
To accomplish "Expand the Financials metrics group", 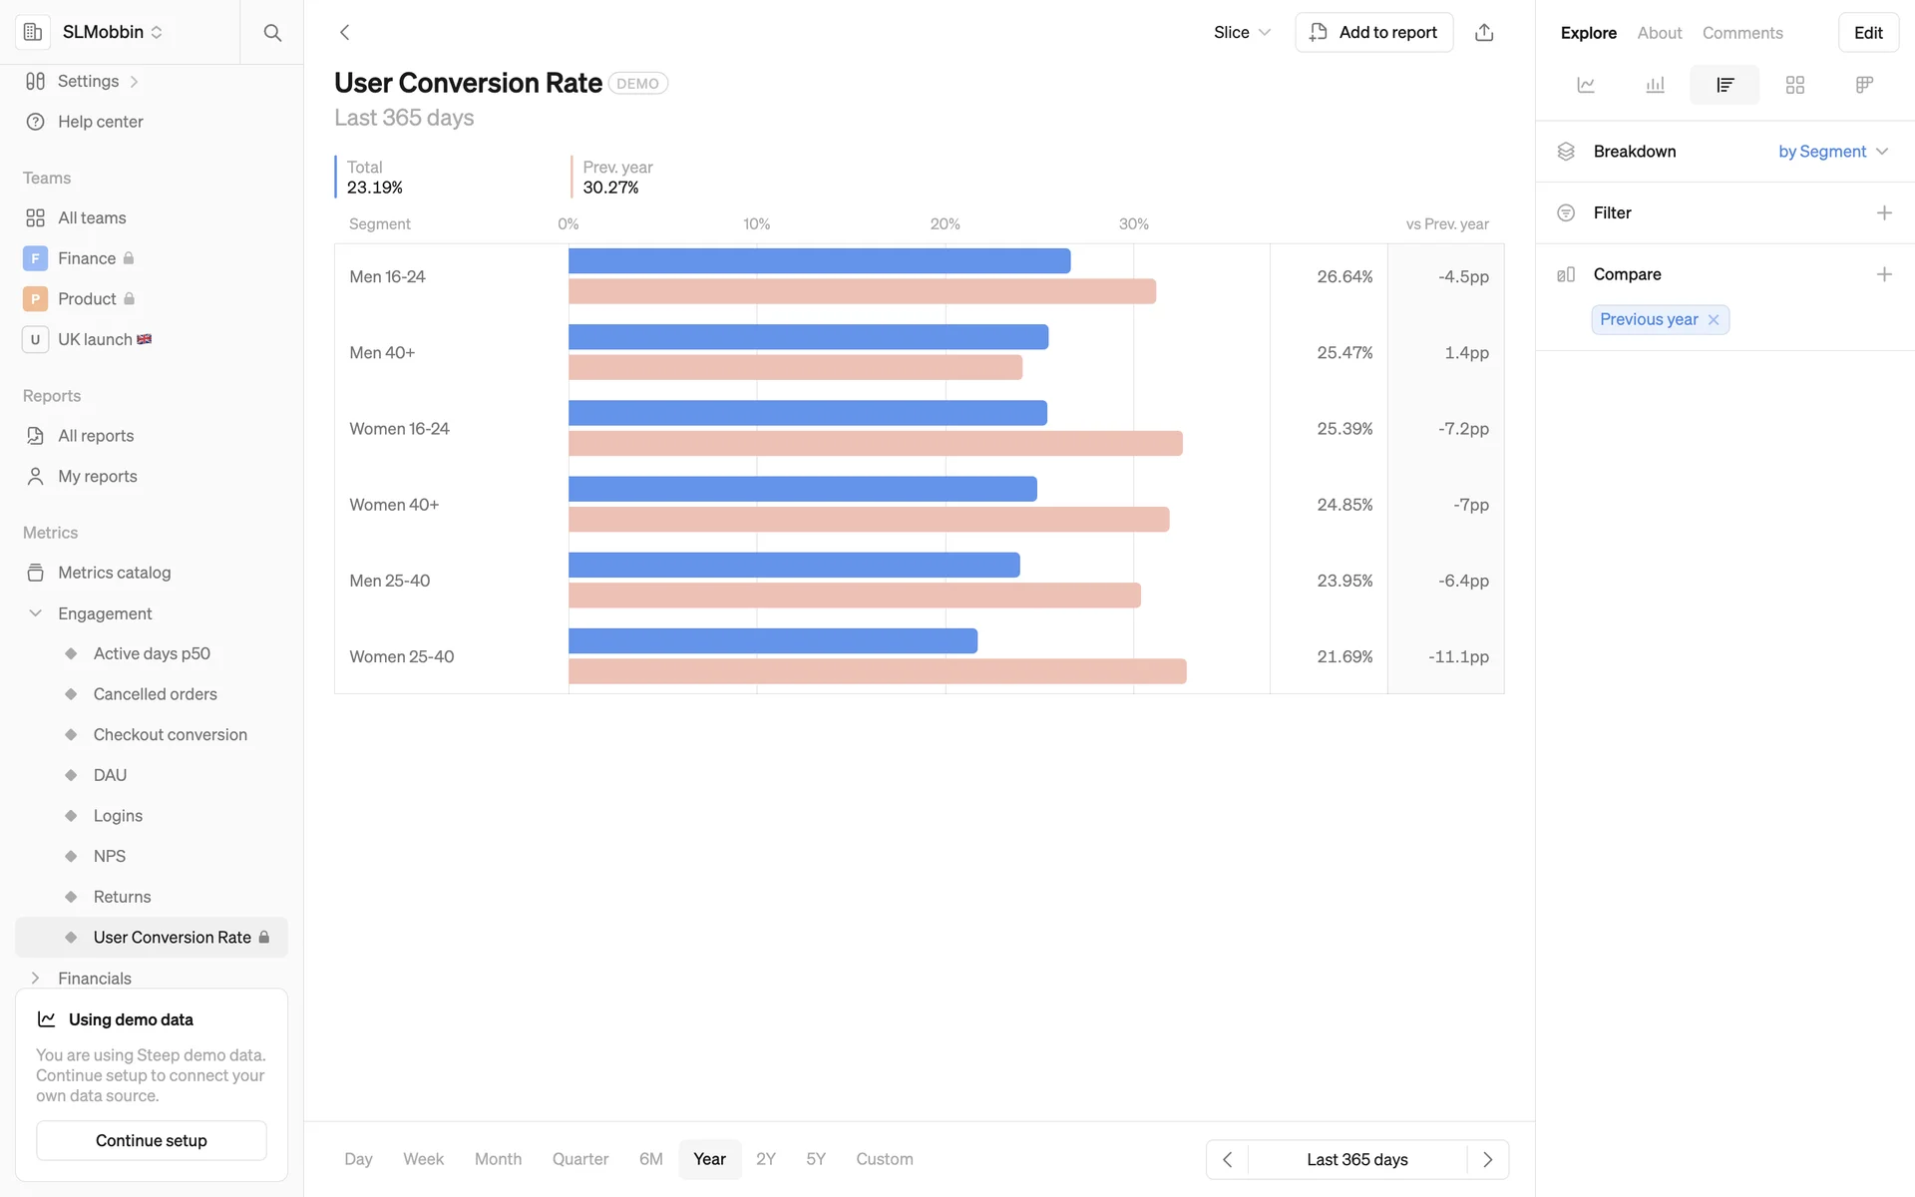I will pyautogui.click(x=36, y=979).
